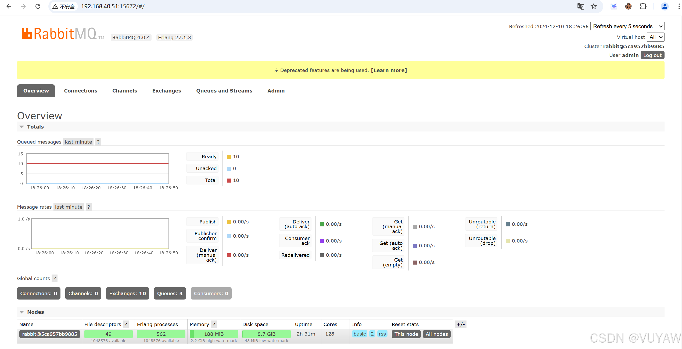682x349 pixels.
Task: Open the deprecated features Learn more link
Action: point(389,70)
